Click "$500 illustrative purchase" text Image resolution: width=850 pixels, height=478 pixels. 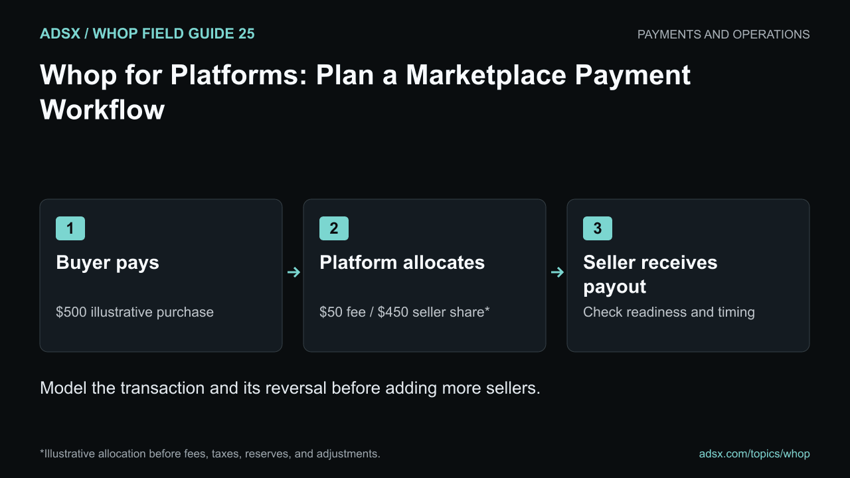coord(135,312)
